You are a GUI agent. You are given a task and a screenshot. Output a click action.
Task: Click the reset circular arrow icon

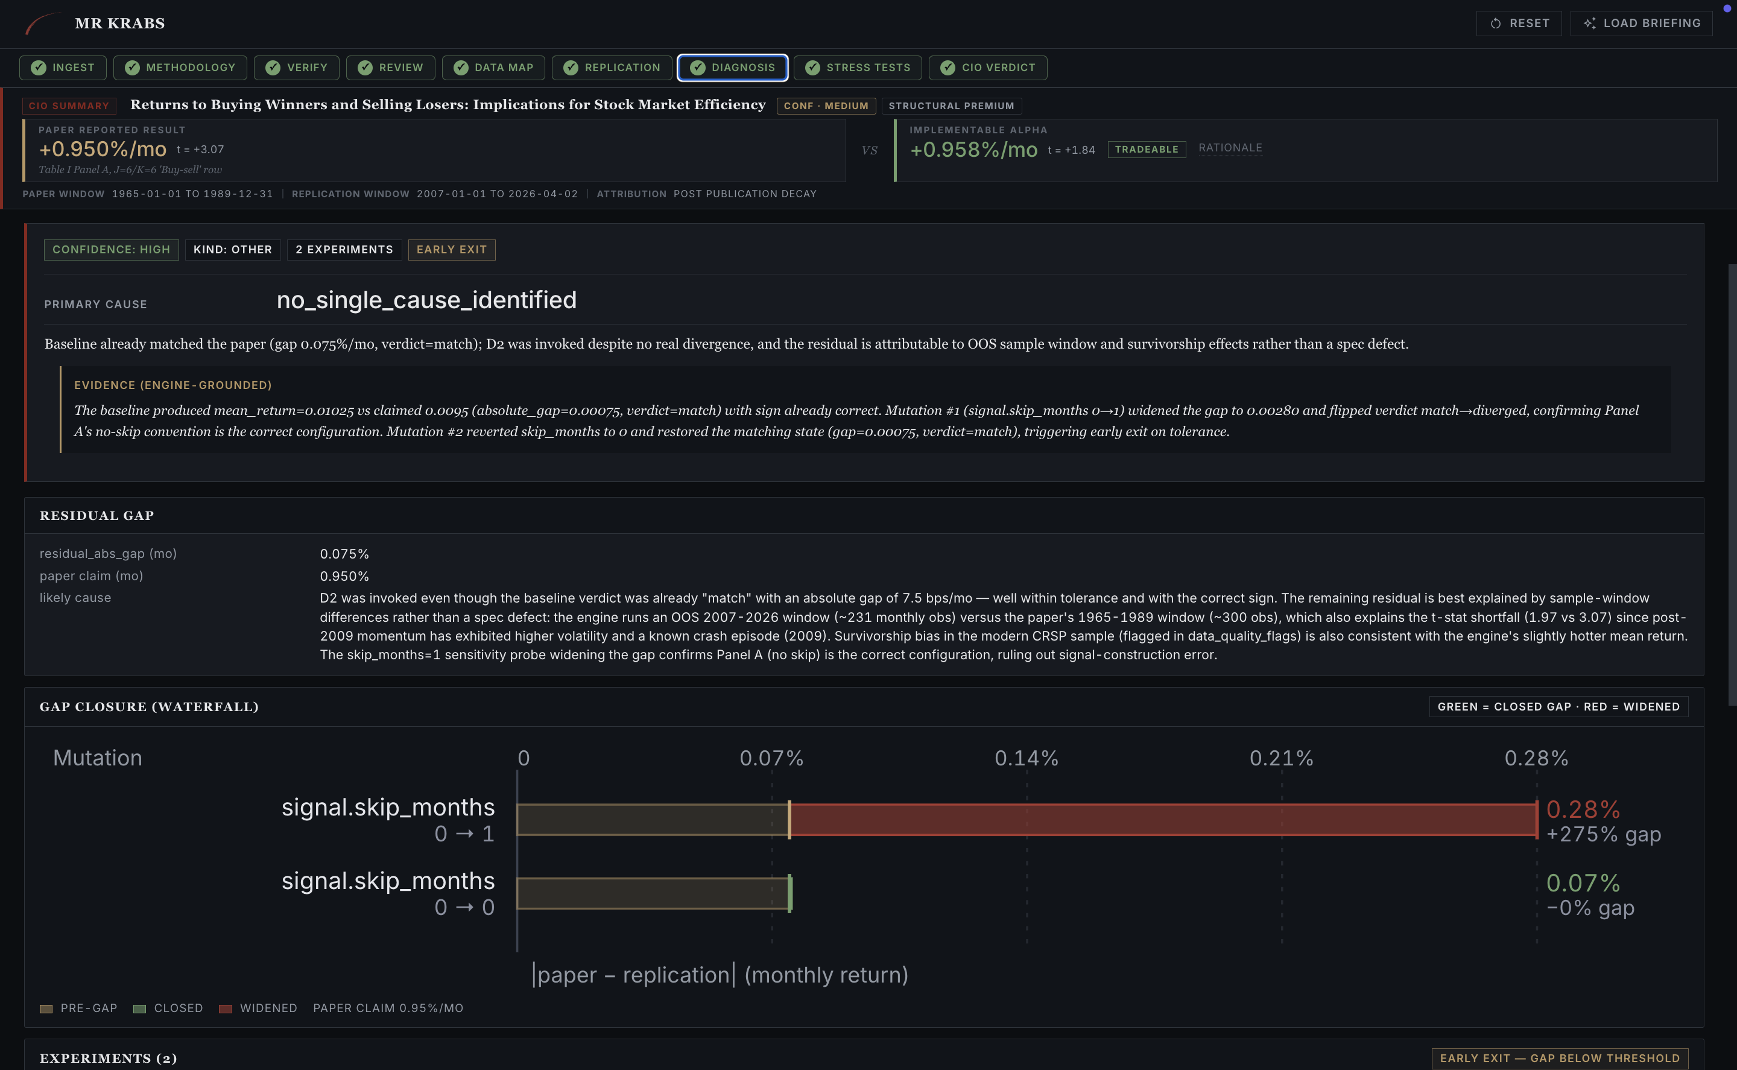point(1495,23)
